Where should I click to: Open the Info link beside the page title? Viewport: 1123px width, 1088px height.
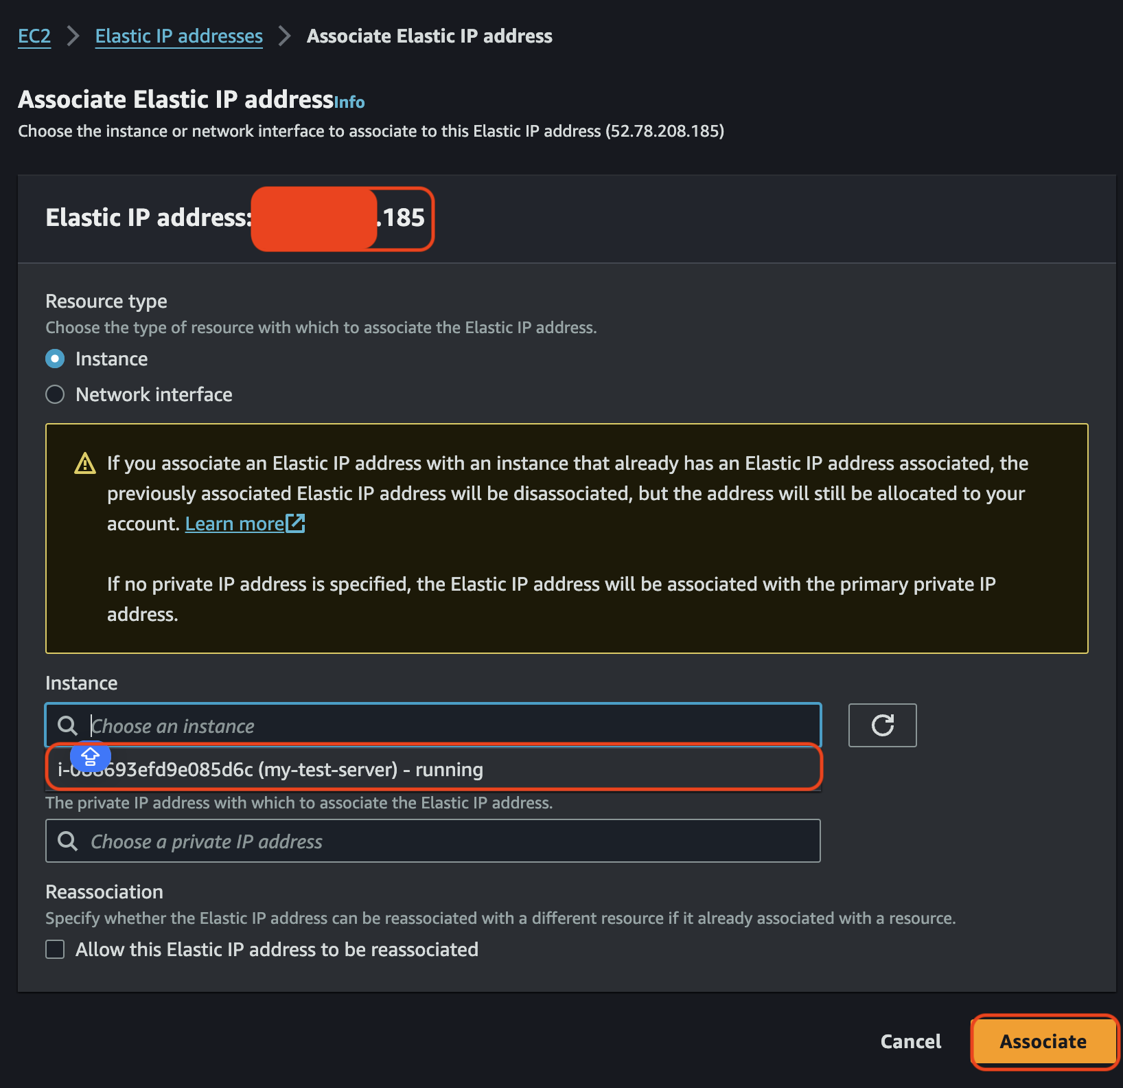point(349,102)
